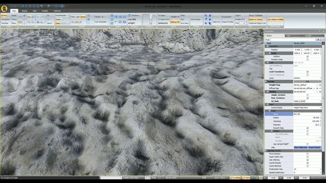This screenshot has height=183, width=326.
Task: Open the Utils ribbon tab
Action: 34,11
